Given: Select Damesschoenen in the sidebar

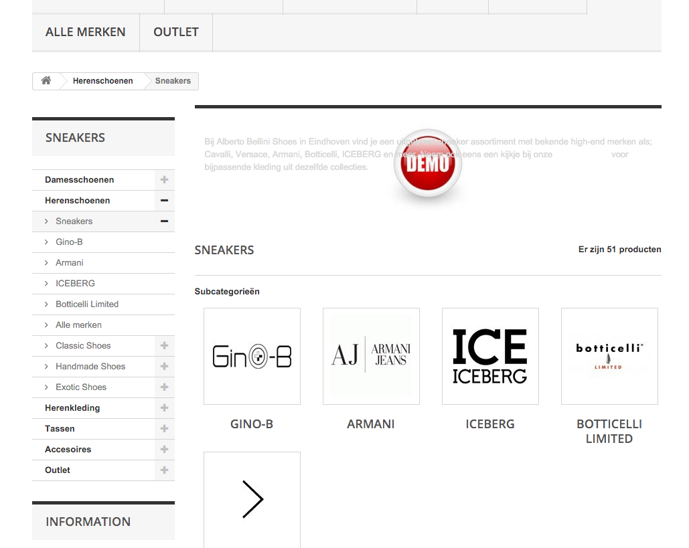Looking at the screenshot, I should [80, 179].
